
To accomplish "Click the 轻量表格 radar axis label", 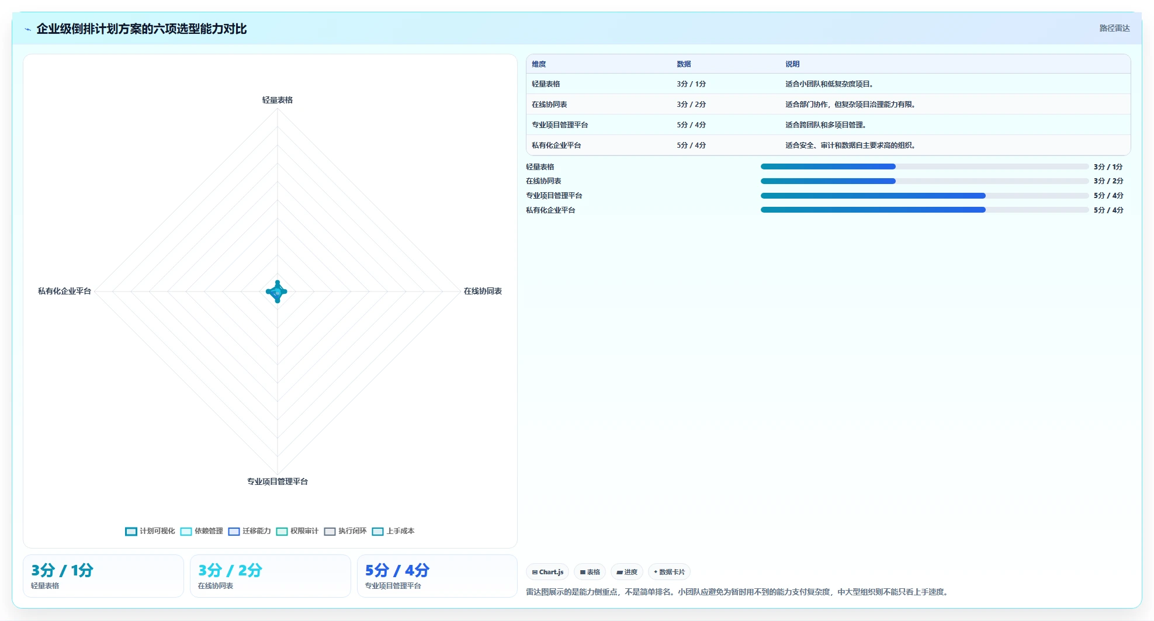I will click(278, 100).
